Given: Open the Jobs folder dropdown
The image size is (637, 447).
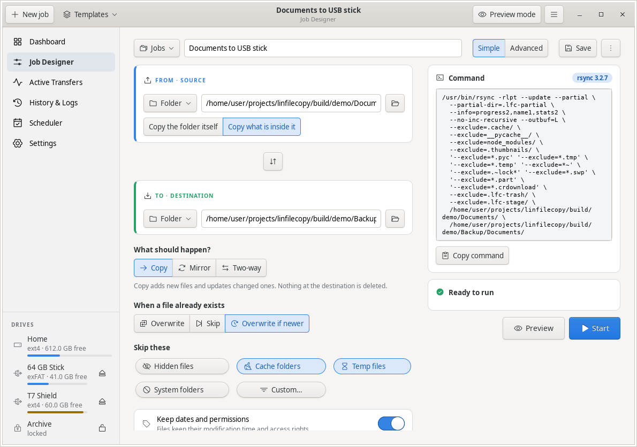Looking at the screenshot, I should [x=157, y=48].
